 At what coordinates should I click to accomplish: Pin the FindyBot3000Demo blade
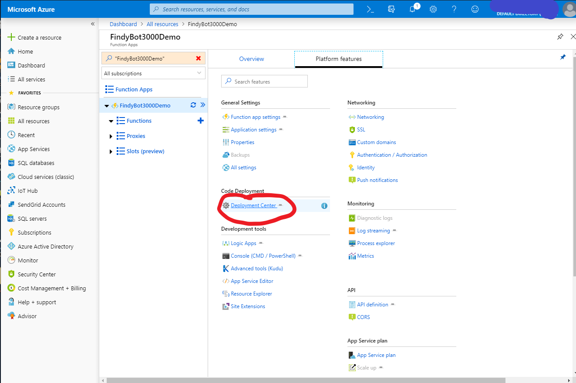click(x=560, y=37)
